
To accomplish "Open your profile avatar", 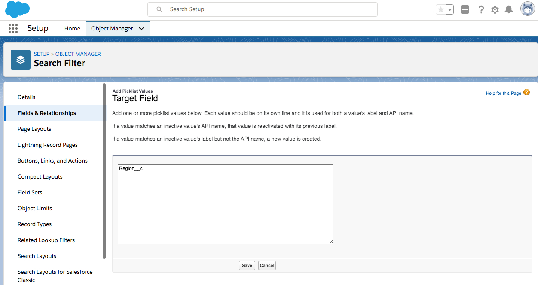I will pos(527,9).
